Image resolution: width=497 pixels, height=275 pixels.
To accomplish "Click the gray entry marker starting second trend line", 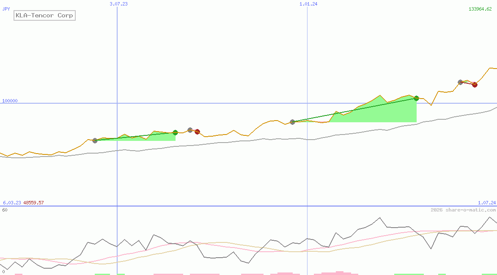I will tap(292, 122).
